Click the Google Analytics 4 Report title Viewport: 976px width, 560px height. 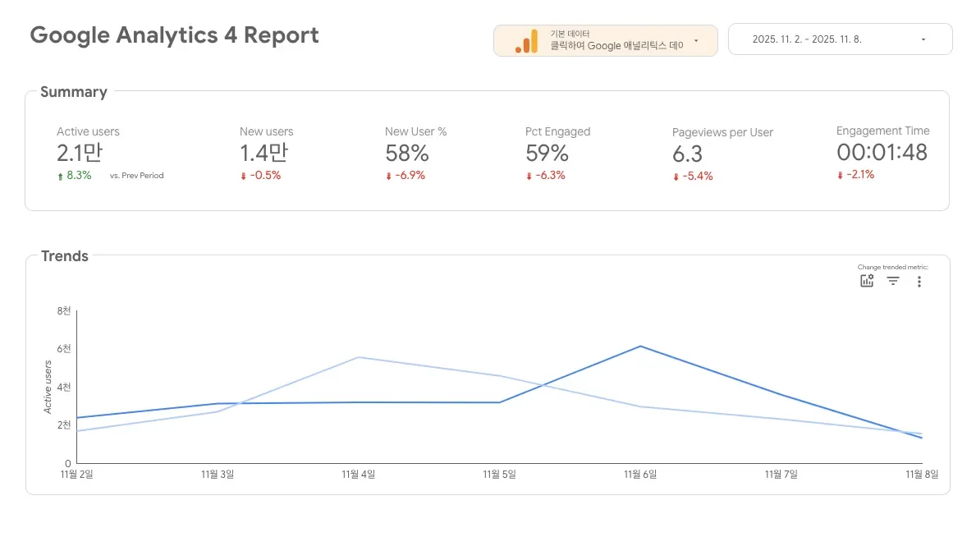[x=174, y=35]
